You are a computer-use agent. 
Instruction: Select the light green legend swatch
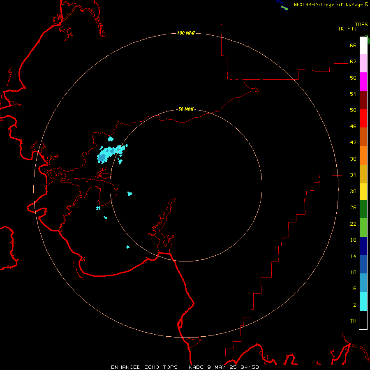pyautogui.click(x=363, y=228)
